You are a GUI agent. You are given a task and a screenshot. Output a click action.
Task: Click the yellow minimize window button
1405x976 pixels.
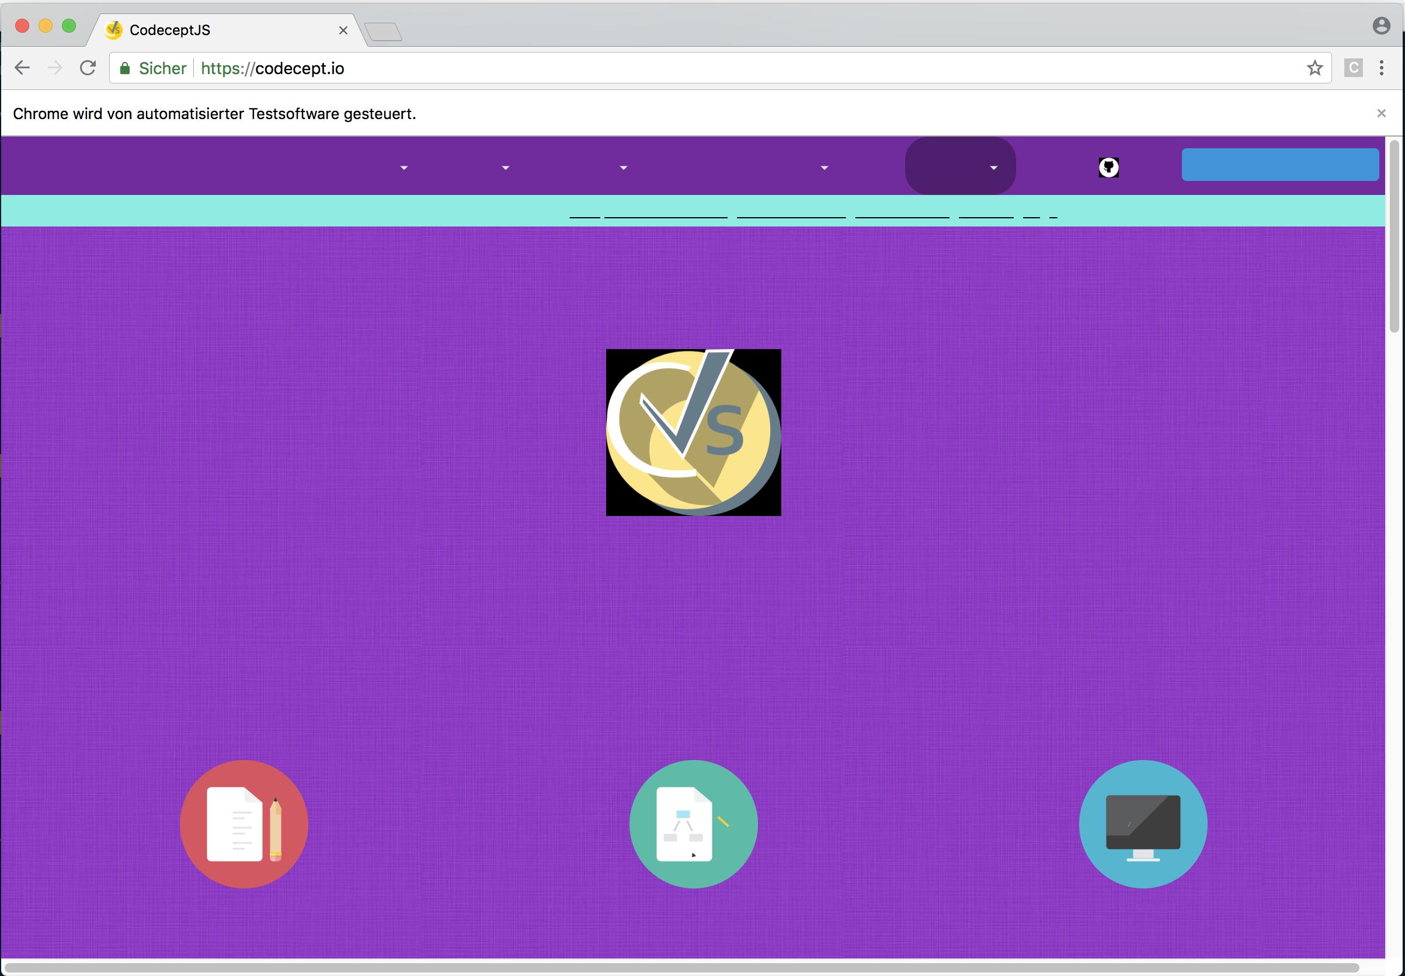(46, 26)
